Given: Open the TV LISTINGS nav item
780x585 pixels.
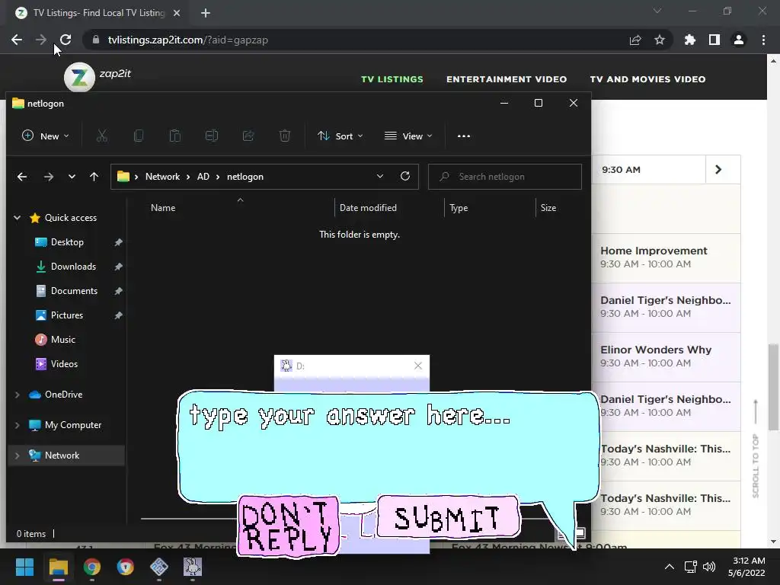Looking at the screenshot, I should 392,79.
